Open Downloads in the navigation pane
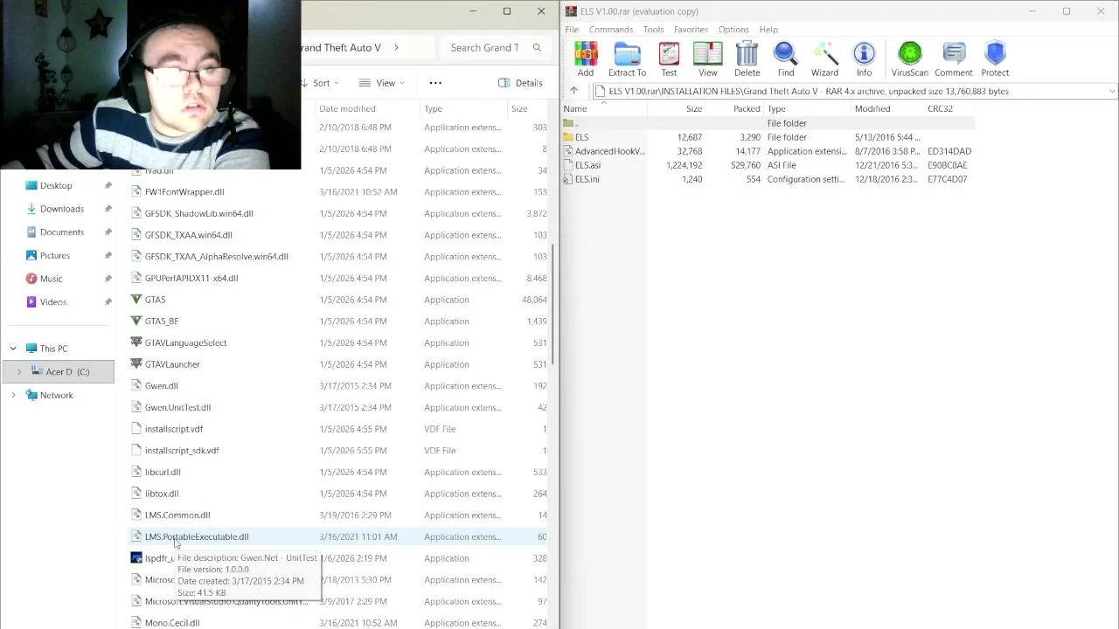Screen dimensions: 1119x629 coord(61,209)
